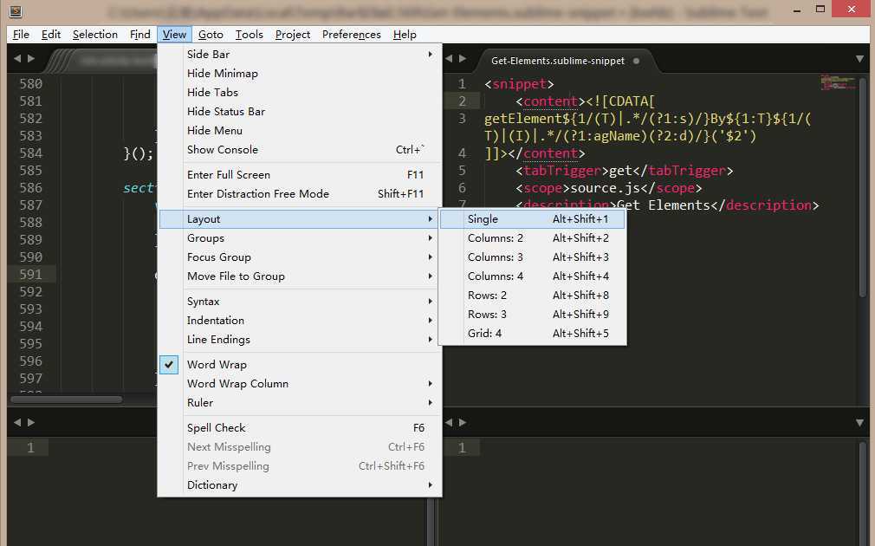The height and width of the screenshot is (546, 875).
Task: Open the bottom-right pane's tab dropdown
Action: (x=859, y=423)
